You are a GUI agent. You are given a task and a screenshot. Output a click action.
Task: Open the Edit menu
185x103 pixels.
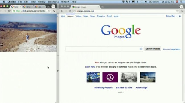[x=26, y=2]
